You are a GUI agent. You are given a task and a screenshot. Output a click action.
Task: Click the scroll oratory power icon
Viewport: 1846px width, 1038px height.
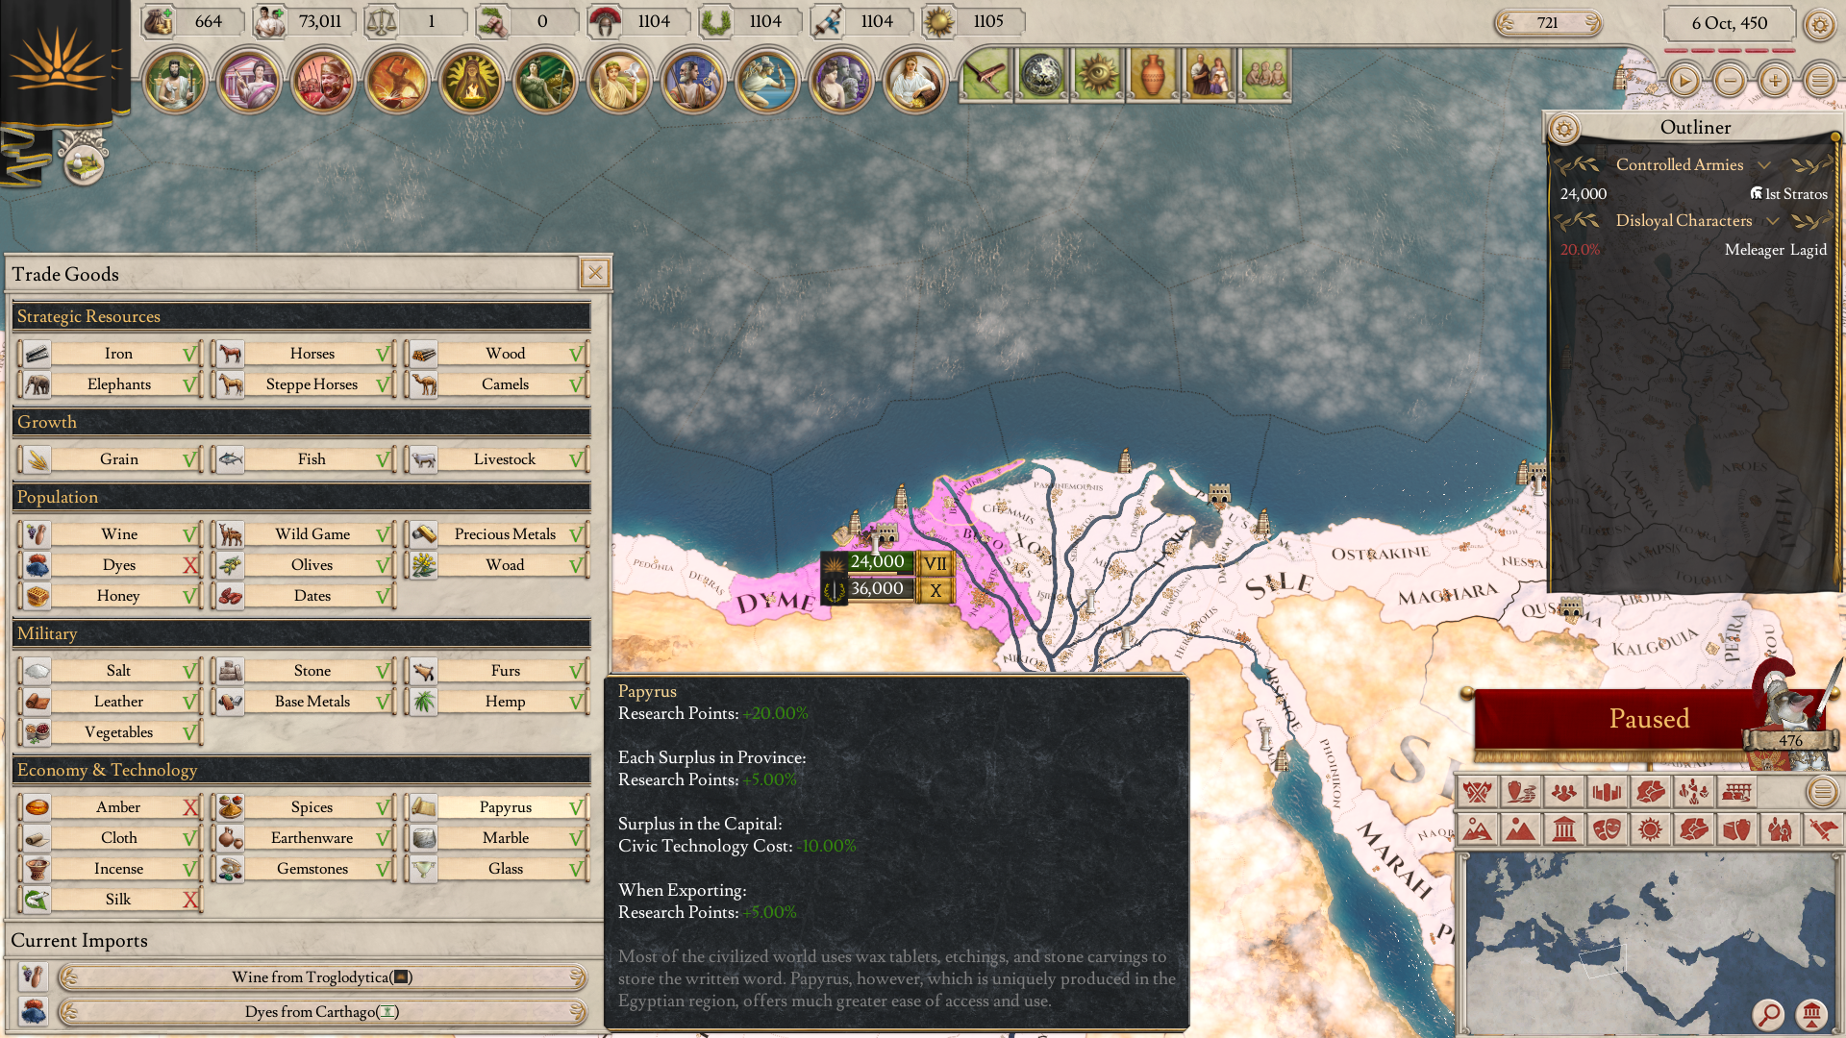[x=828, y=21]
